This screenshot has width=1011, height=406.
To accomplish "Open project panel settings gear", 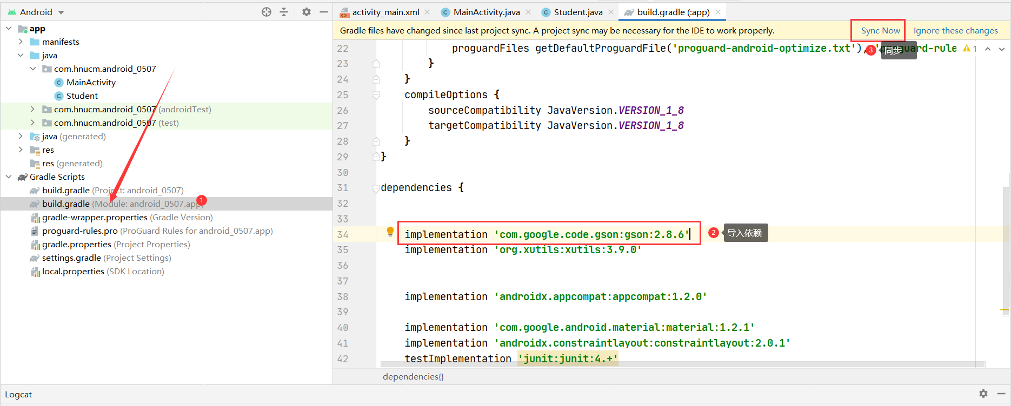I will click(x=307, y=12).
